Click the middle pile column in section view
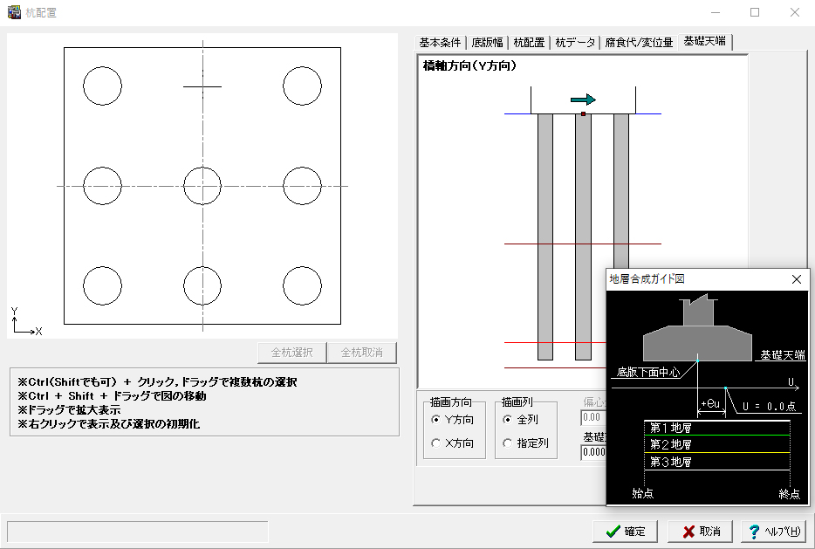Image resolution: width=815 pixels, height=549 pixels. [583, 237]
